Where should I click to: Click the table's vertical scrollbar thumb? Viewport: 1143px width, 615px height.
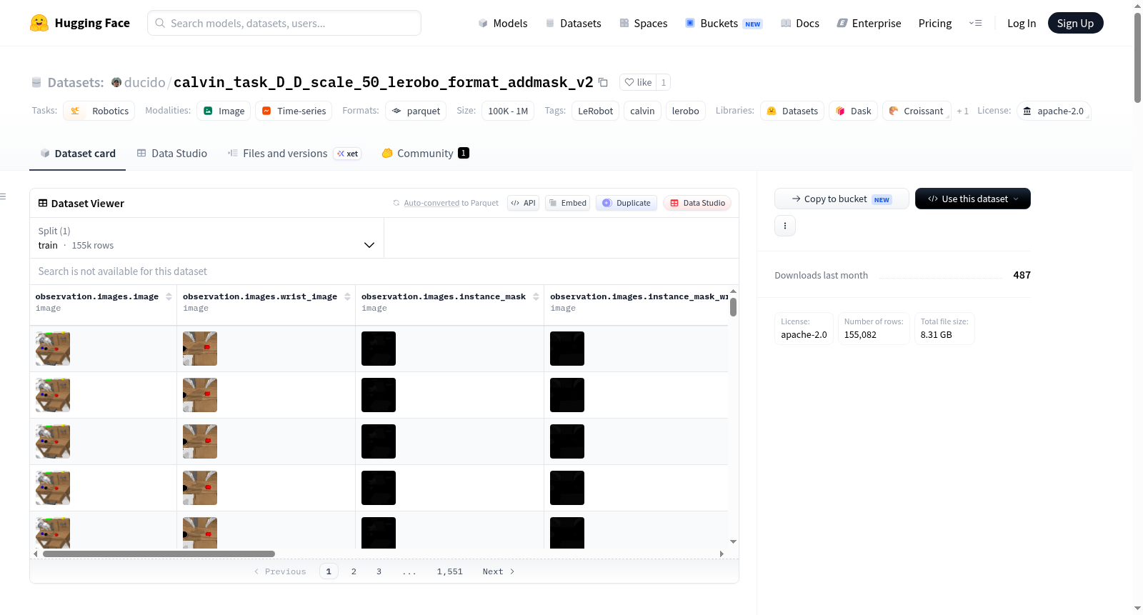coord(733,307)
